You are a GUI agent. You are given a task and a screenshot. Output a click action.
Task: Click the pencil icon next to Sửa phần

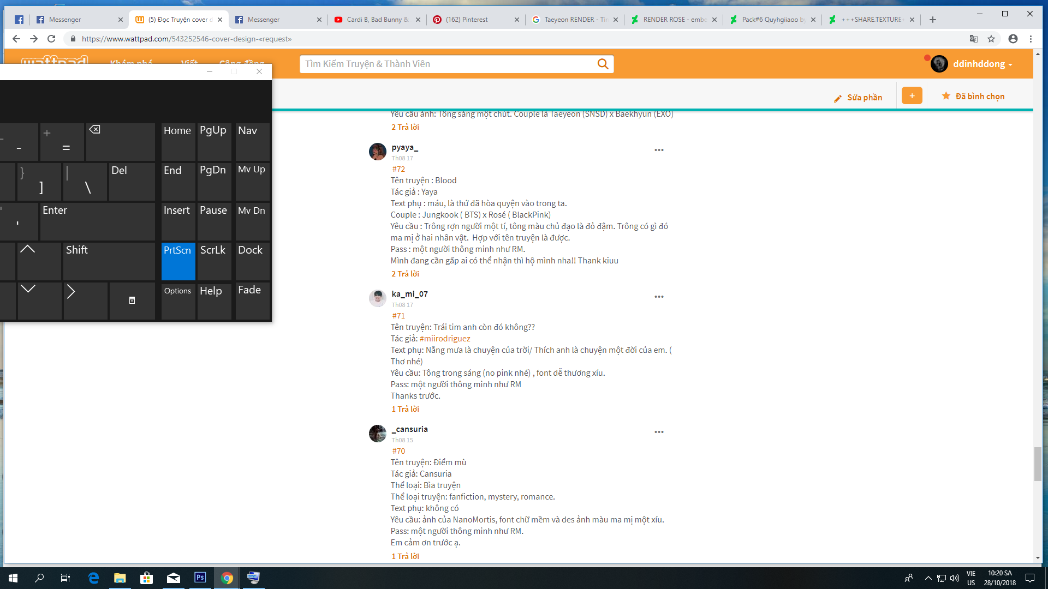pyautogui.click(x=837, y=98)
